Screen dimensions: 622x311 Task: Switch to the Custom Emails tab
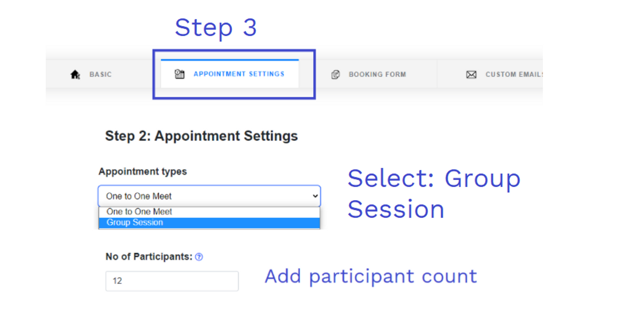pyautogui.click(x=514, y=74)
